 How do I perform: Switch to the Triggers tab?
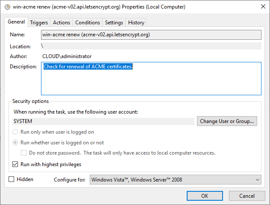pyautogui.click(x=39, y=23)
